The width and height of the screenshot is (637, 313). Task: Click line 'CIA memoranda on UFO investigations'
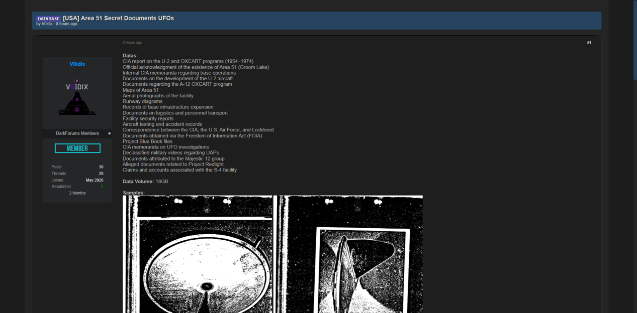pyautogui.click(x=166, y=147)
